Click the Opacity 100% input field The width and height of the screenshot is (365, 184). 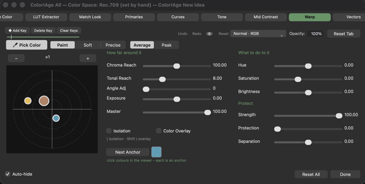point(315,34)
